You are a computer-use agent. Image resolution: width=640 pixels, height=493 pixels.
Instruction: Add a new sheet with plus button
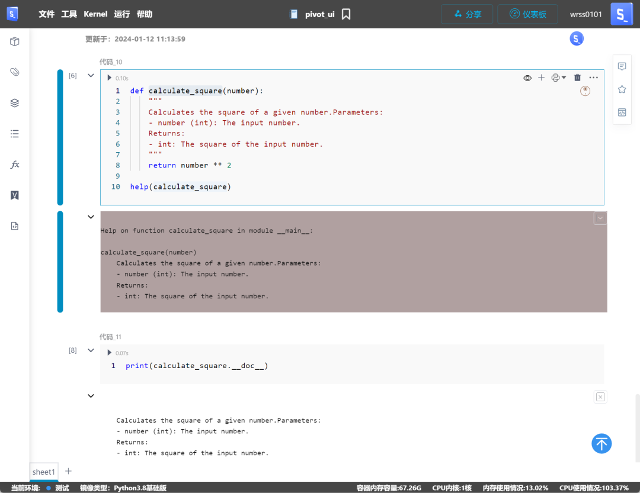[x=69, y=471]
